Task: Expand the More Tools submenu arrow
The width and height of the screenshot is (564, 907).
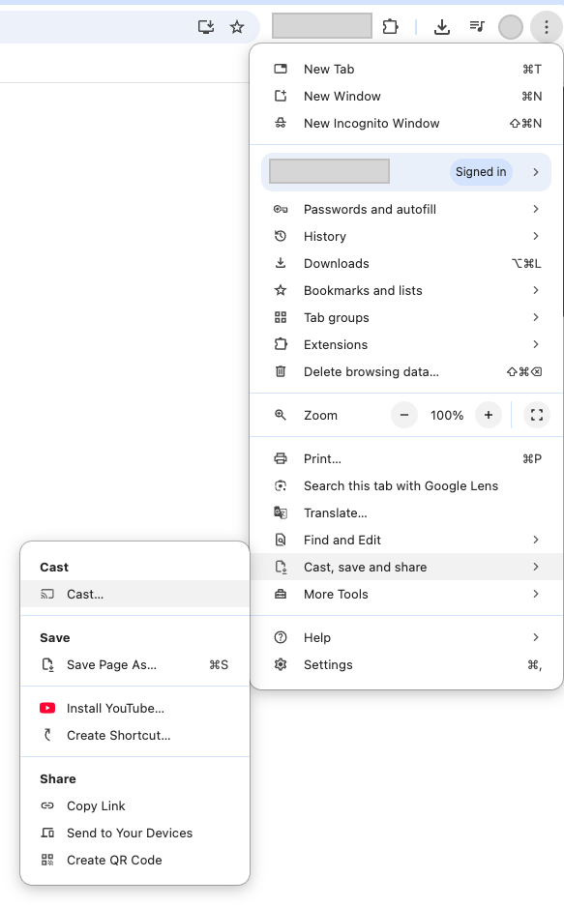Action: pyautogui.click(x=536, y=595)
